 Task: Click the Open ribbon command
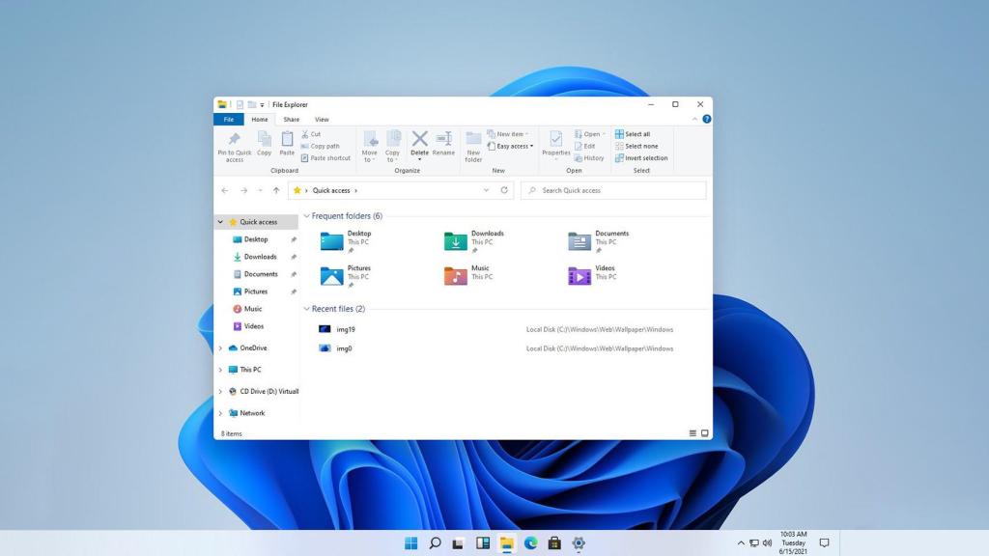pyautogui.click(x=589, y=134)
